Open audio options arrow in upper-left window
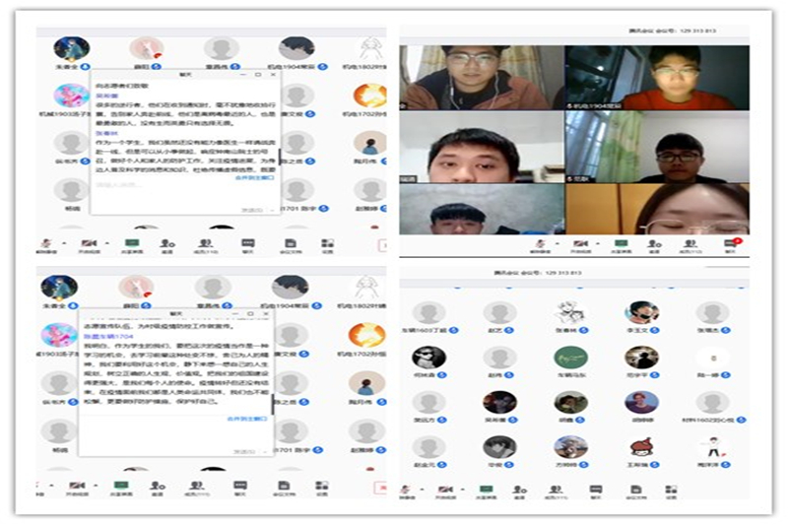This screenshot has height=525, width=788. [x=64, y=243]
